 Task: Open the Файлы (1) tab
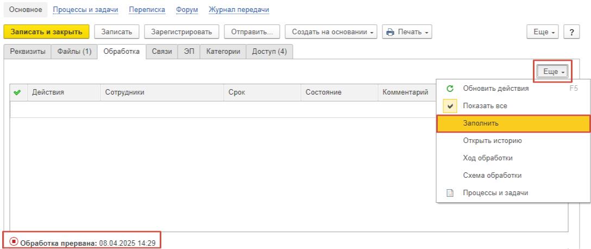pos(74,52)
